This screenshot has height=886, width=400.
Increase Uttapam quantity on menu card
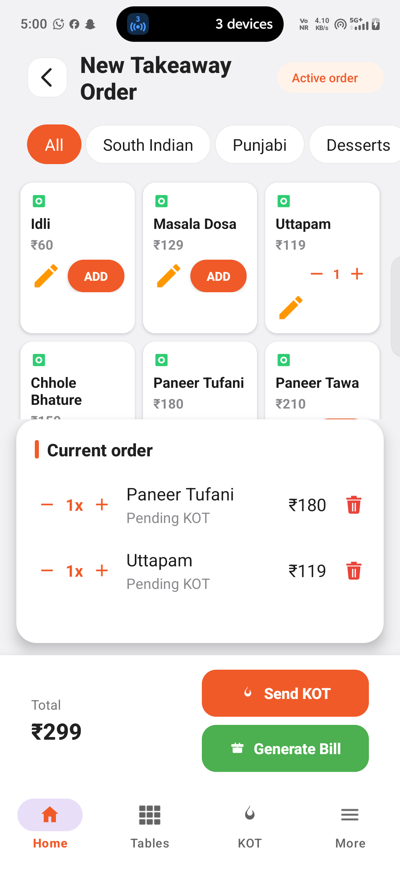pos(357,274)
